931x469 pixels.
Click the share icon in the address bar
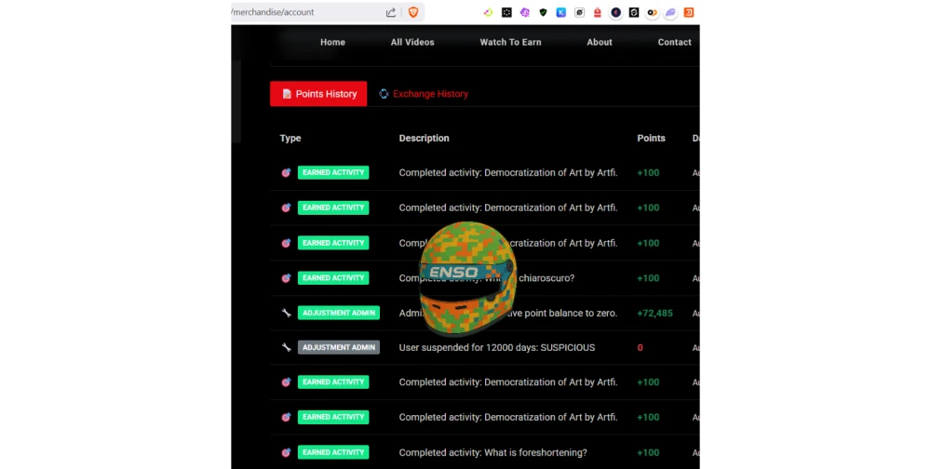point(391,12)
